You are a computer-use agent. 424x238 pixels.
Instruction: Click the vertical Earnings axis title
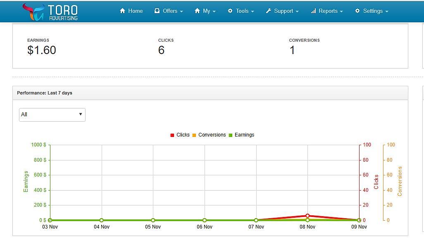[26, 181]
